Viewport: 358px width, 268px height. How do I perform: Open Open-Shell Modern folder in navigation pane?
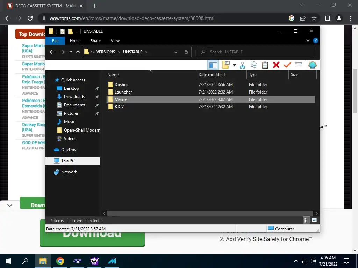[x=82, y=130]
